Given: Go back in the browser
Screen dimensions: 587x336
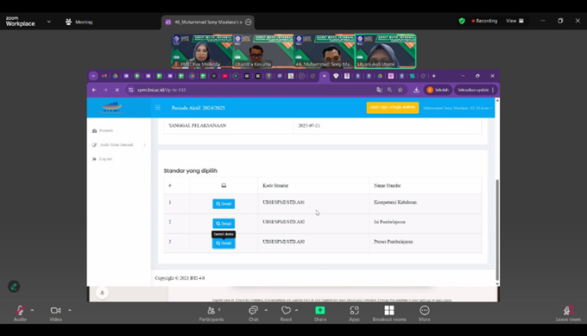Looking at the screenshot, I should coord(94,90).
